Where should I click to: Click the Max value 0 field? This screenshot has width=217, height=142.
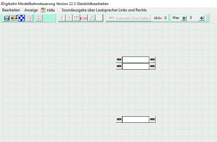[191, 18]
